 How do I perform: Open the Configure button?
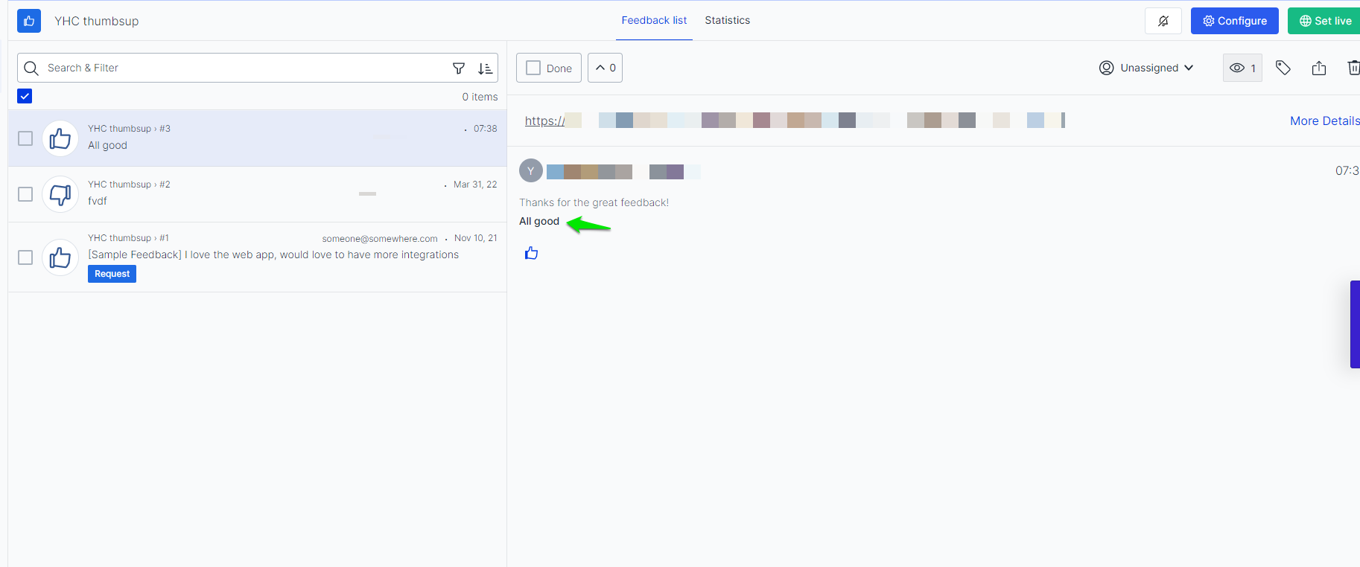tap(1235, 21)
